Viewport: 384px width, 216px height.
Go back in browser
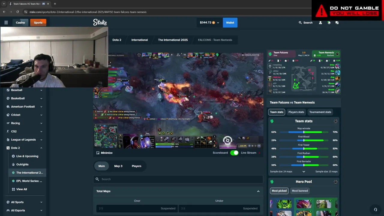4,12
